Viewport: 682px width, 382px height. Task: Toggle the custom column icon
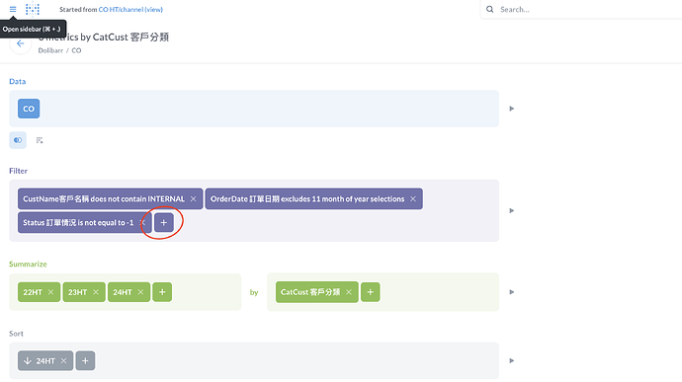click(40, 140)
